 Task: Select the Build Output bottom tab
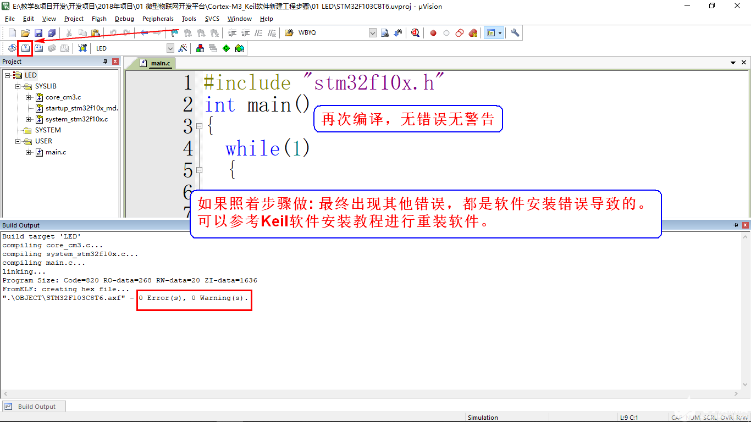(33, 407)
